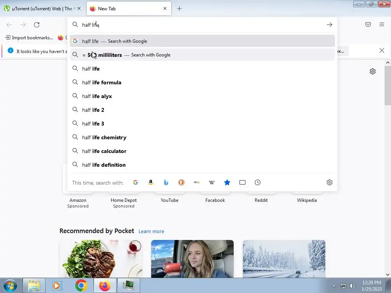Open search settings gear in dropdown

point(330,182)
